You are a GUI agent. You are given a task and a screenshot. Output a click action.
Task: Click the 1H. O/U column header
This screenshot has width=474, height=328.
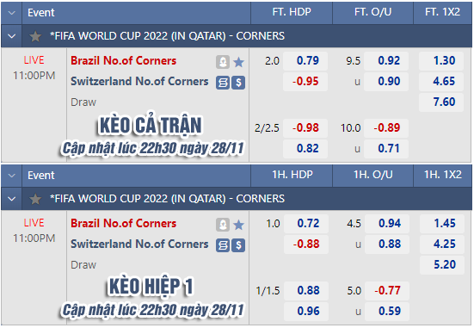click(x=373, y=175)
